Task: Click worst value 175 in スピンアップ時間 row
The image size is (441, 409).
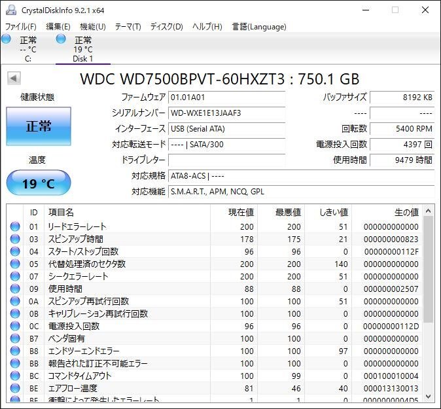Action: (294, 239)
